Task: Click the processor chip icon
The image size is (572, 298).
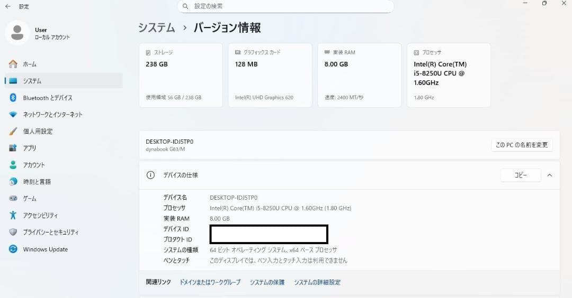Action: pos(417,53)
